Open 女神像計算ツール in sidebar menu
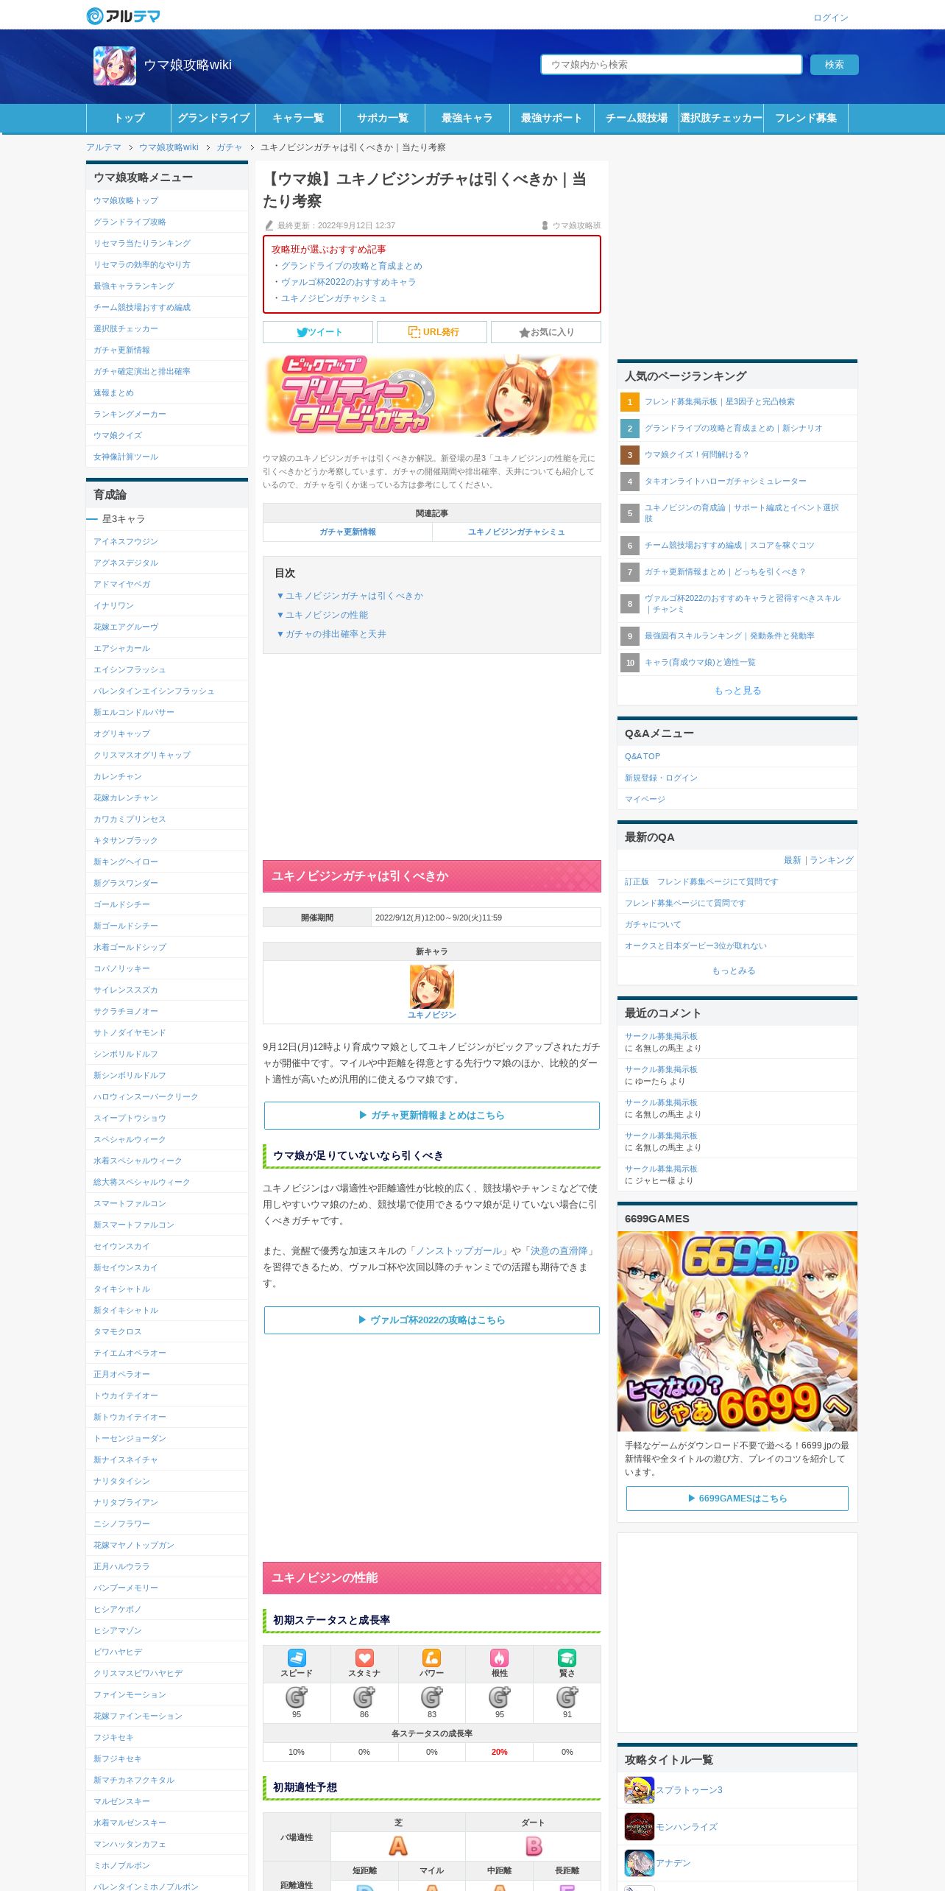Viewport: 945px width, 1891px height. pyautogui.click(x=126, y=457)
